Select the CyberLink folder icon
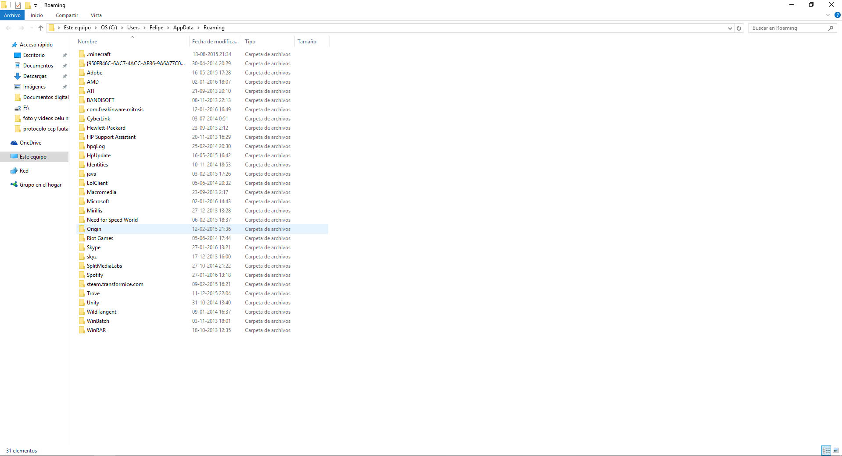Viewport: 842px width, 456px height. (82, 119)
